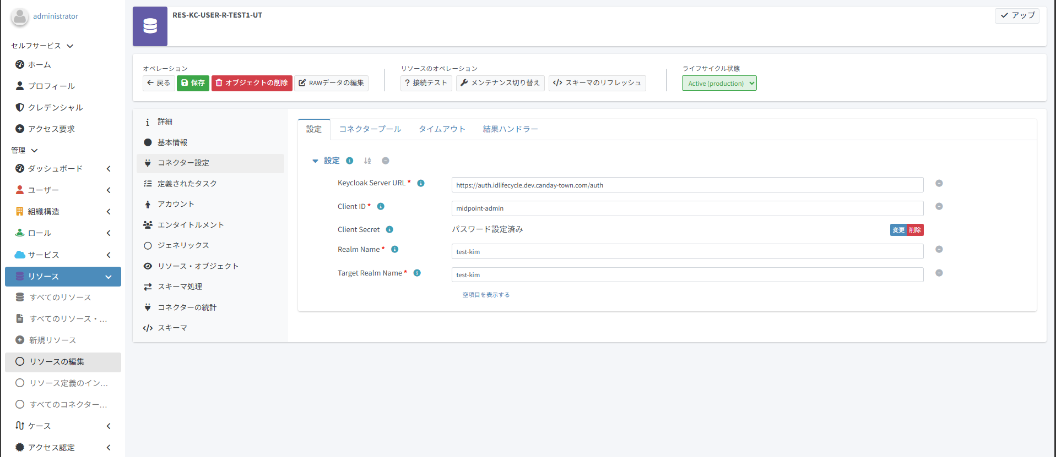Click the info icon beside 設定 heading
This screenshot has width=1056, height=457.
pyautogui.click(x=349, y=161)
